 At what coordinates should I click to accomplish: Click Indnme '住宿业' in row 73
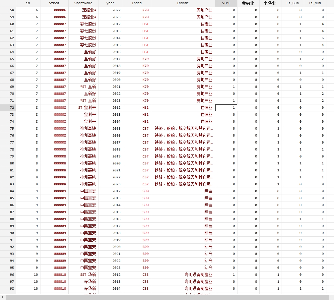click(x=206, y=115)
